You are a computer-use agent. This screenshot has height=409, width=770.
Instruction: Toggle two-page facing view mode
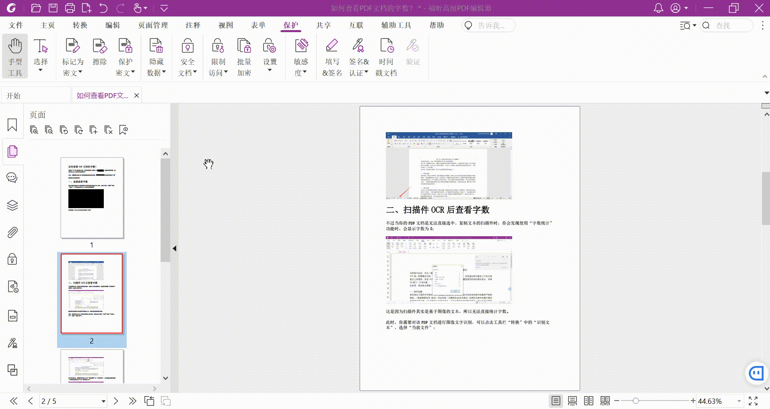(589, 401)
